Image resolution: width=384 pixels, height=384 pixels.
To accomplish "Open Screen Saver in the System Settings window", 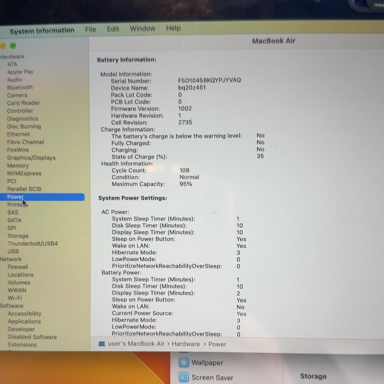I will pos(212,378).
